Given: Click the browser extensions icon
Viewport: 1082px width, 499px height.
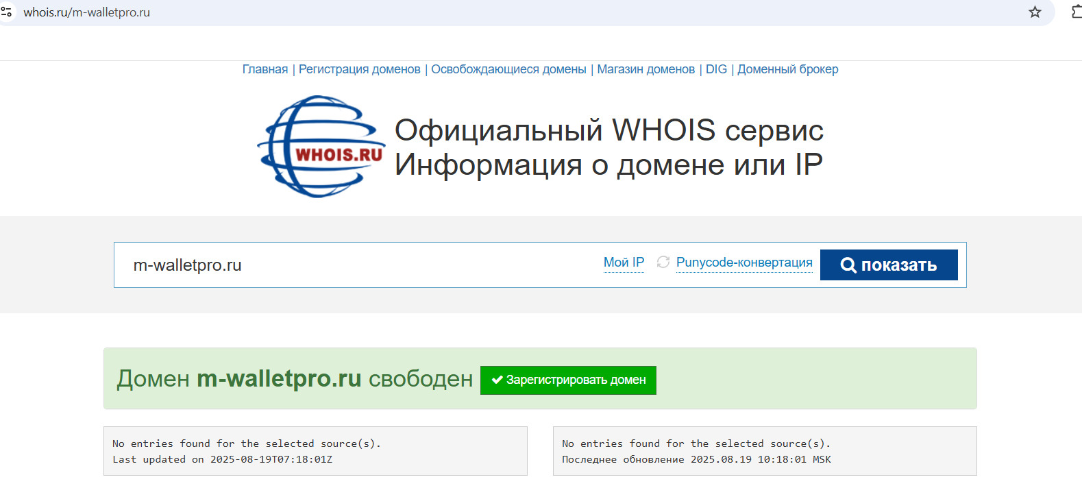Looking at the screenshot, I should tap(1077, 12).
